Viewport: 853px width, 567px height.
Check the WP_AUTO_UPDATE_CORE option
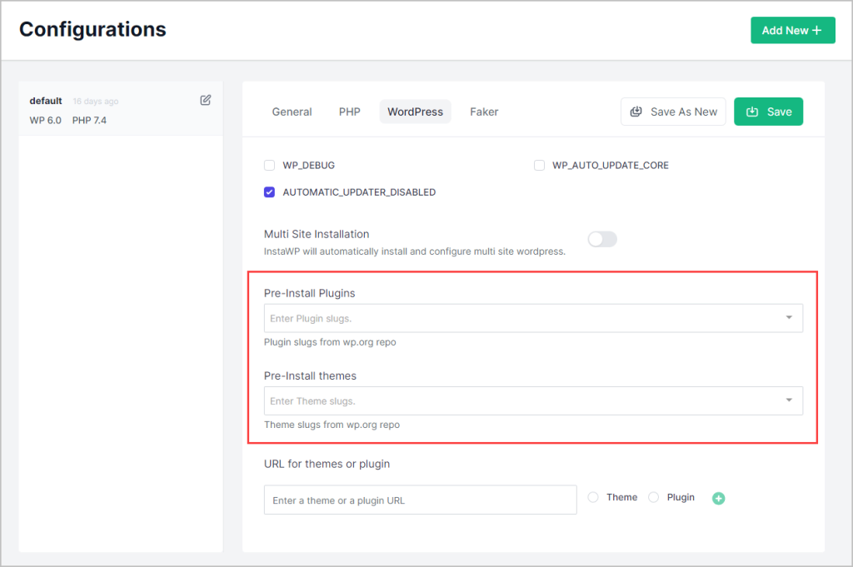(540, 166)
